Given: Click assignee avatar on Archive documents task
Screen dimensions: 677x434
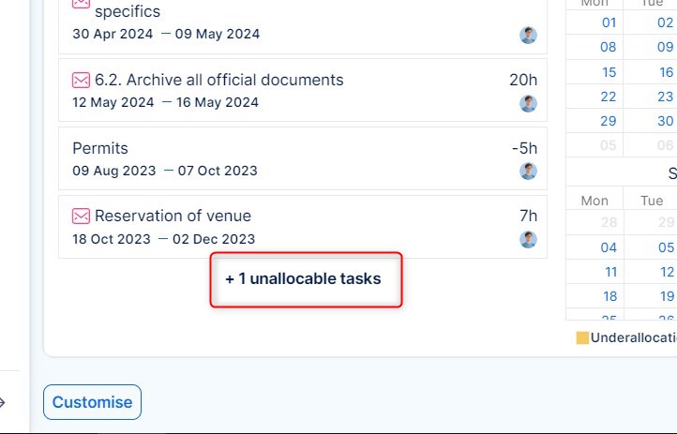Looking at the screenshot, I should (x=529, y=103).
